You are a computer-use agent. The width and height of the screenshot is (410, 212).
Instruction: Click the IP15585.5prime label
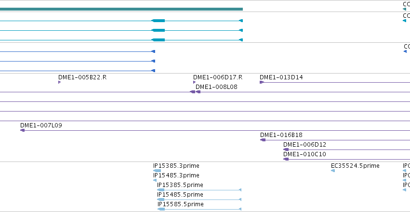click(181, 204)
